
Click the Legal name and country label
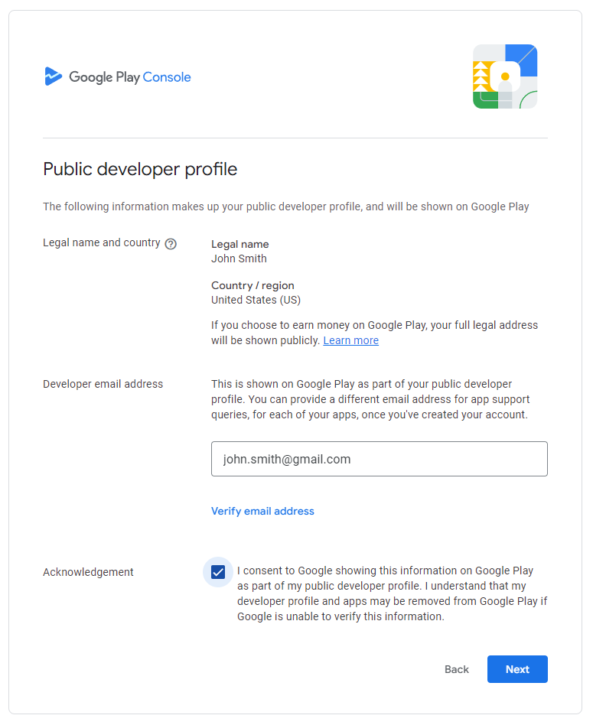coord(101,242)
